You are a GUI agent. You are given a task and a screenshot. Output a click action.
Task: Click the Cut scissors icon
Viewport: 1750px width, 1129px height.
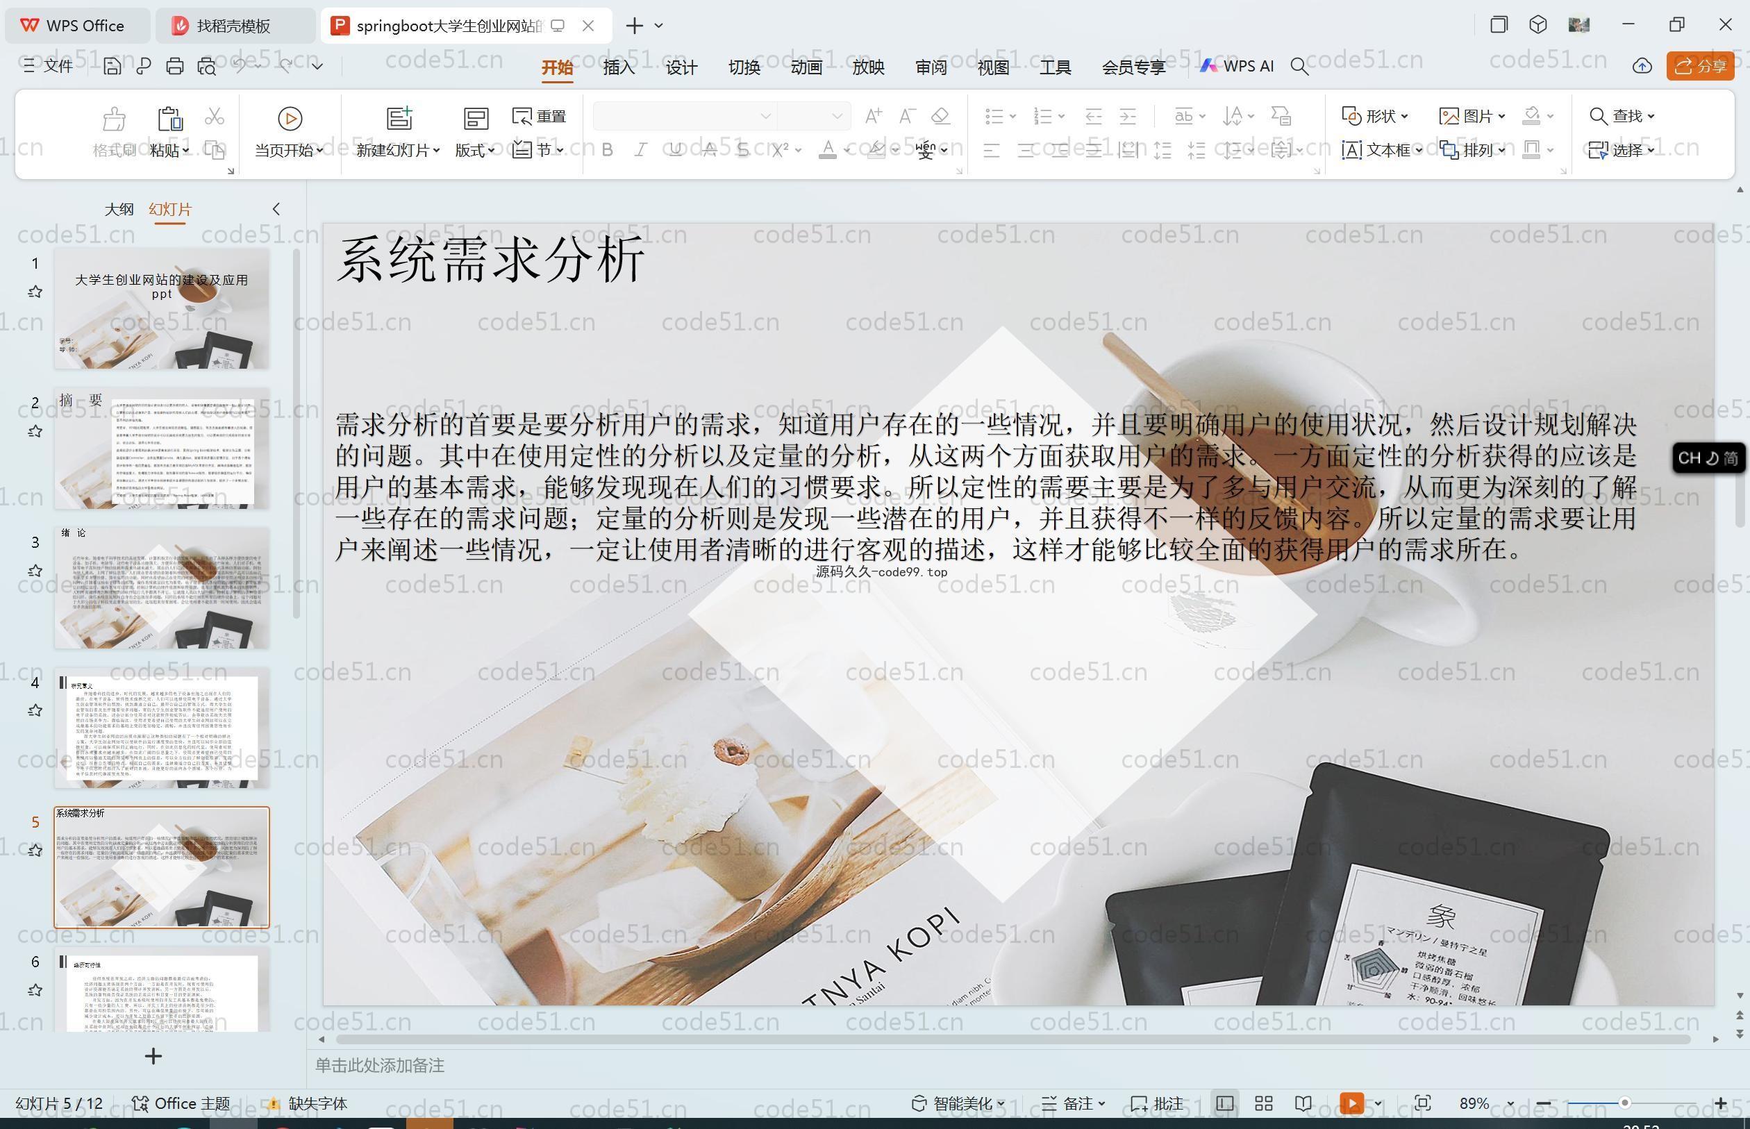coord(214,116)
